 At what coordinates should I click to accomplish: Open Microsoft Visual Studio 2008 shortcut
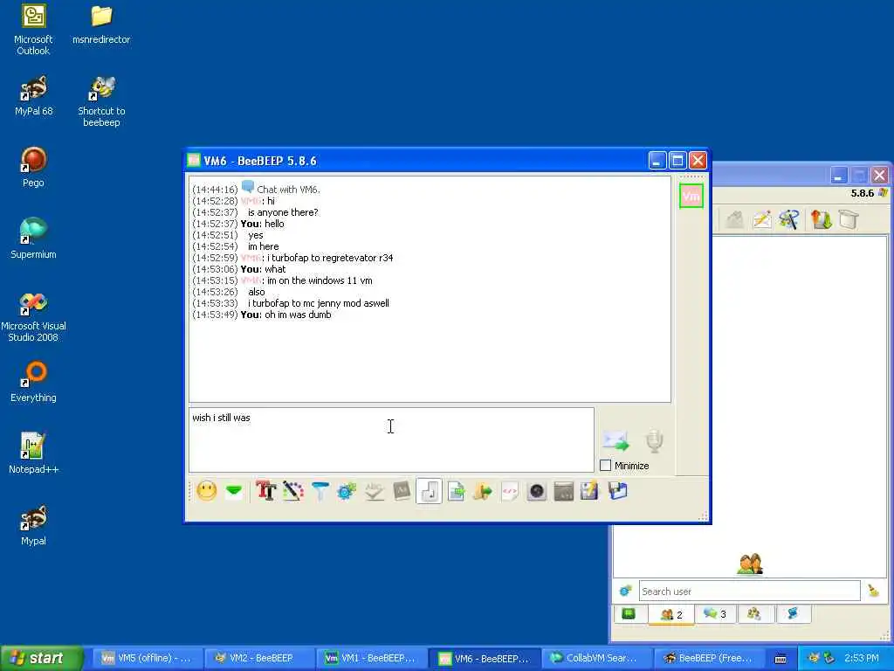33,316
